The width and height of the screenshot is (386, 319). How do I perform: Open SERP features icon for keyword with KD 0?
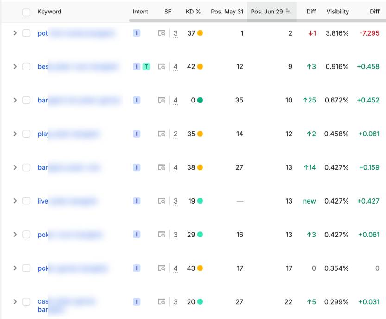coord(161,100)
